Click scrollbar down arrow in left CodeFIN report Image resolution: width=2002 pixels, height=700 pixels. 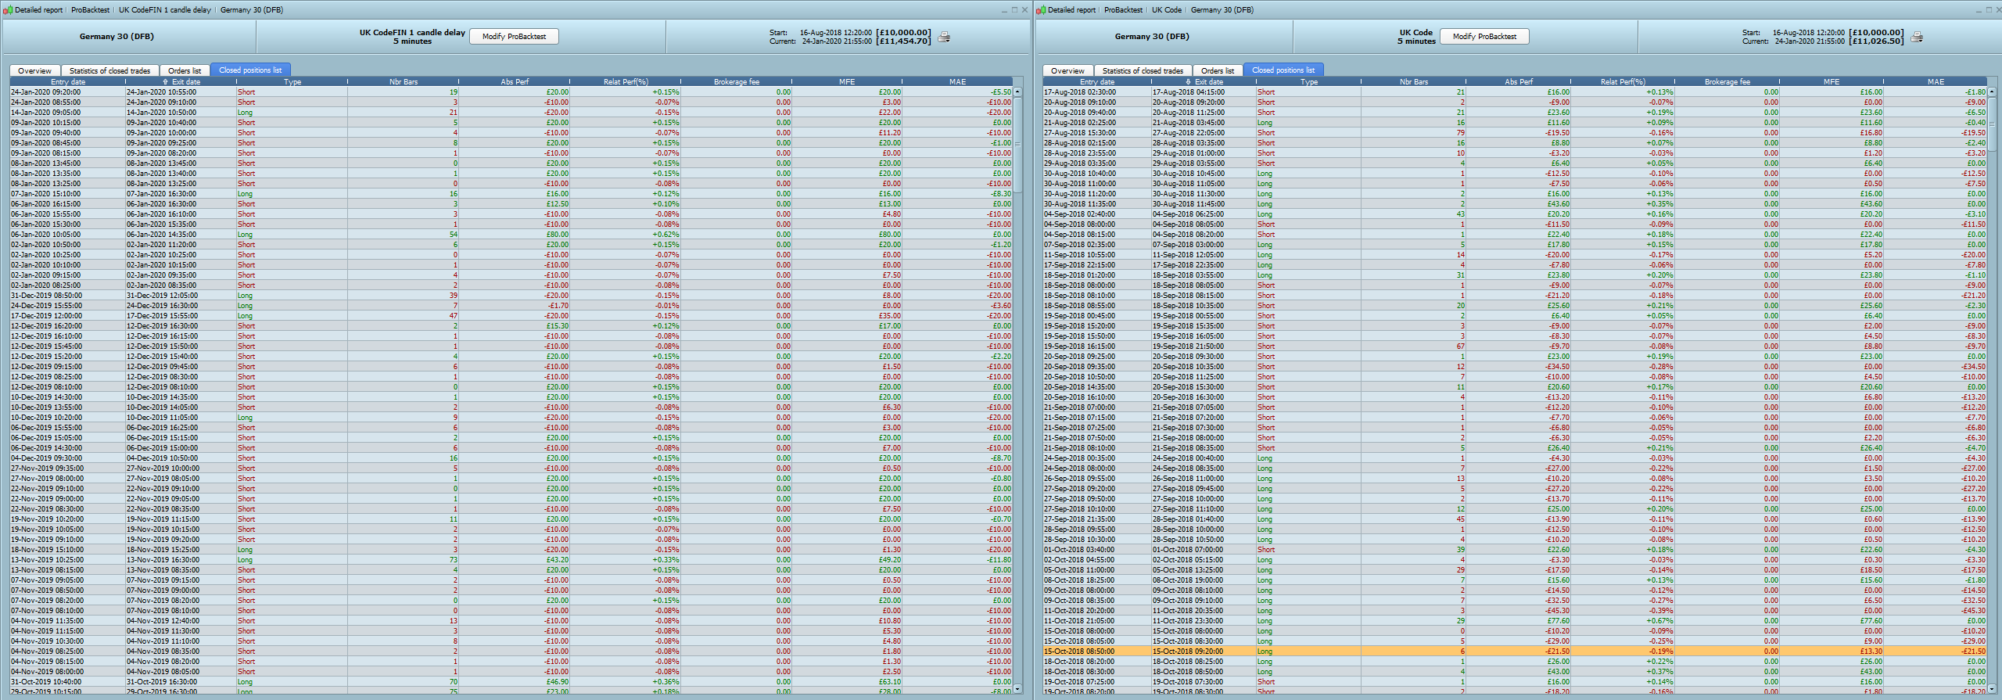pos(1017,688)
